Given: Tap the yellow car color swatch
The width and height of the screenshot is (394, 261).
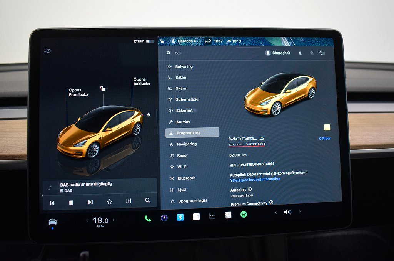Looking at the screenshot, I should (x=327, y=127).
